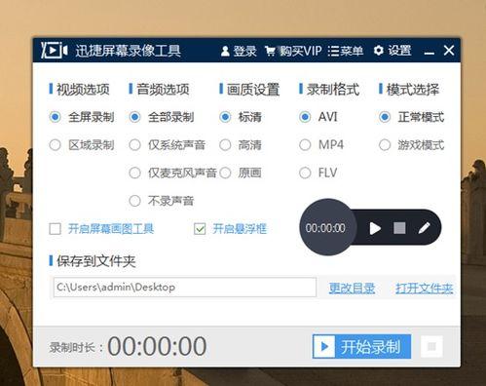Select 原画 quality setting
This screenshot has width=486, height=386.
(241, 173)
